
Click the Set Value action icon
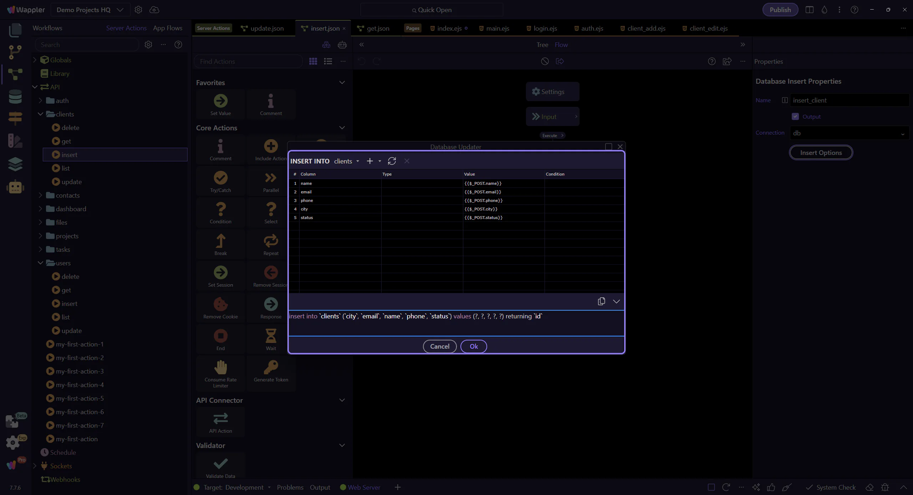pyautogui.click(x=220, y=101)
